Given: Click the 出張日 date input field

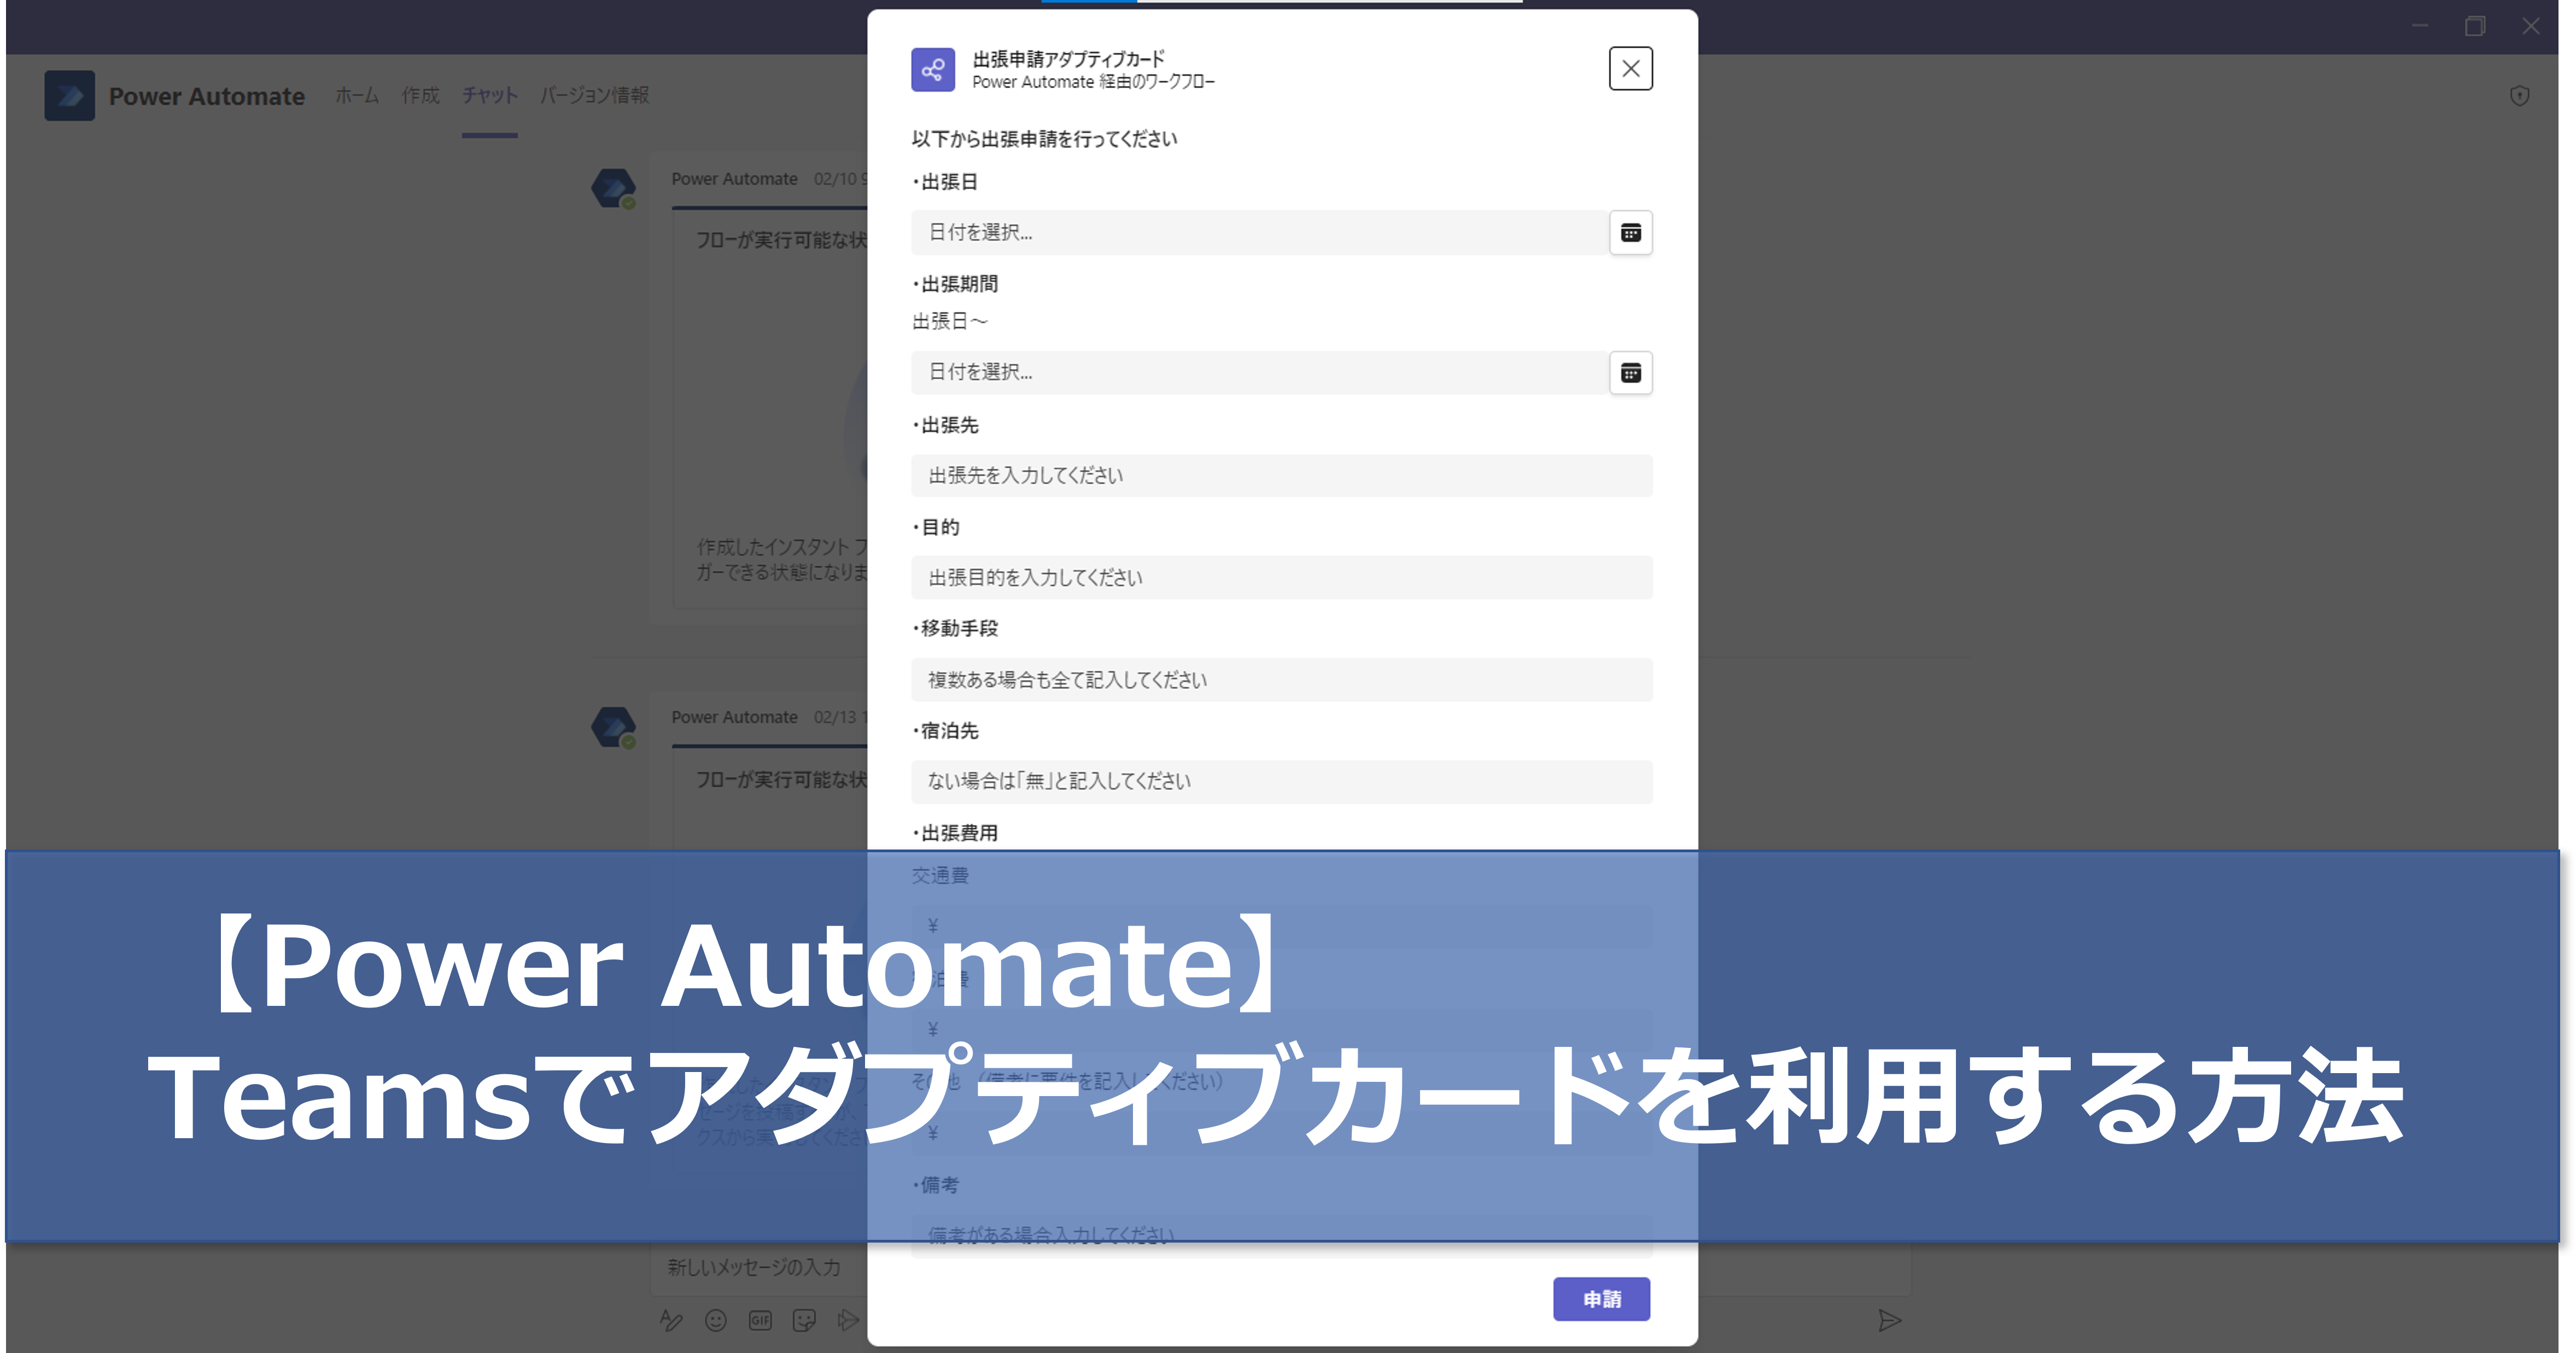Looking at the screenshot, I should (x=1259, y=232).
